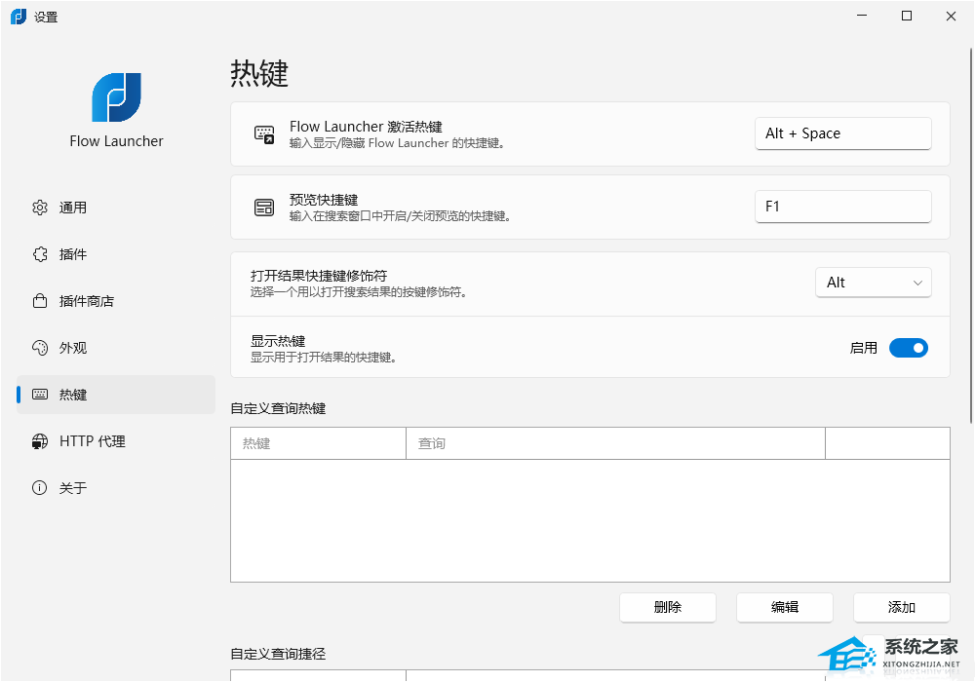The width and height of the screenshot is (975, 682).
Task: Click the gear icon beside 通用
Action: 40,208
